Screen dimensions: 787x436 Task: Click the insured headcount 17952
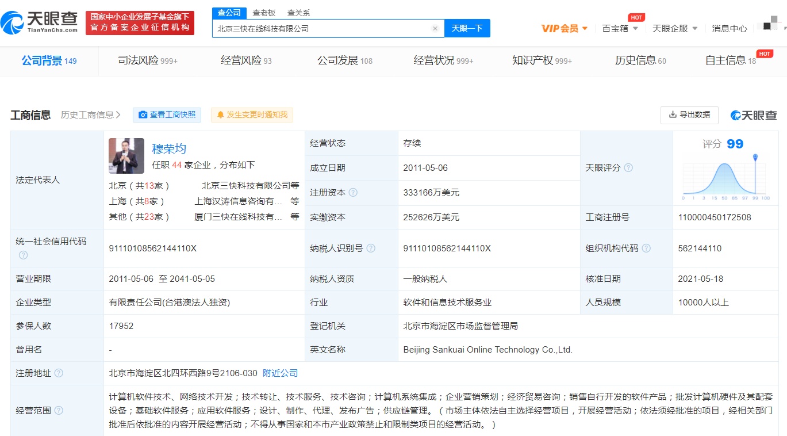click(x=121, y=326)
